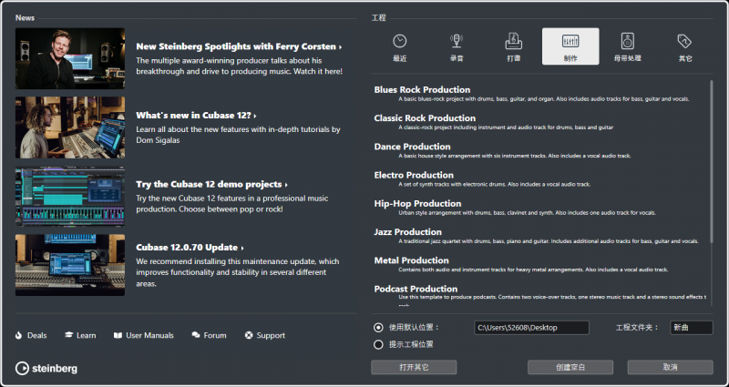Click the 工程文件夹 name input field
This screenshot has width=729, height=387.
[x=691, y=328]
